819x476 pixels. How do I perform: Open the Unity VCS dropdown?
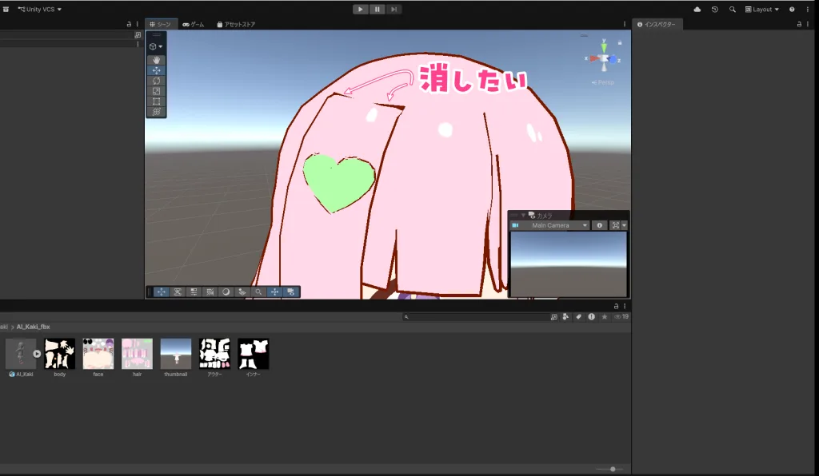click(40, 10)
